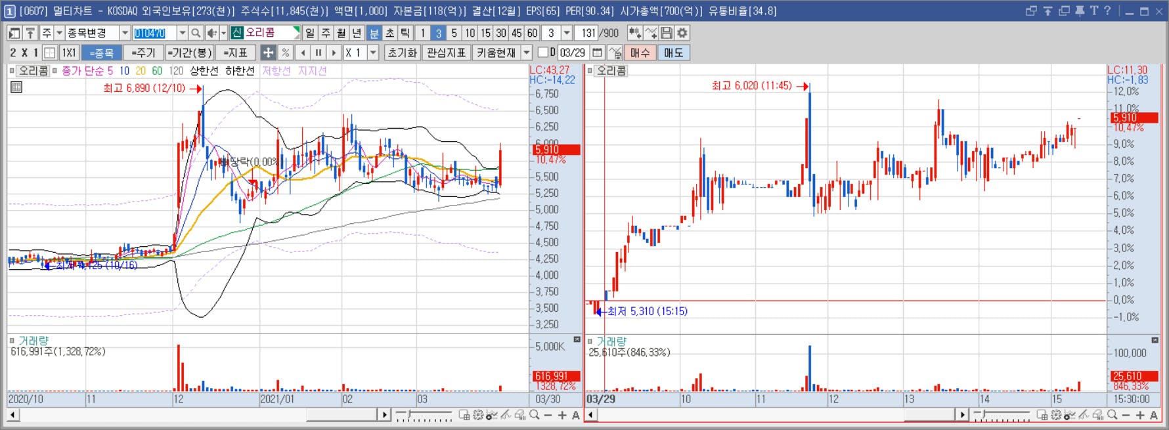Expand the dropdown next to speaker icon
This screenshot has width=1169, height=430.
[223, 33]
